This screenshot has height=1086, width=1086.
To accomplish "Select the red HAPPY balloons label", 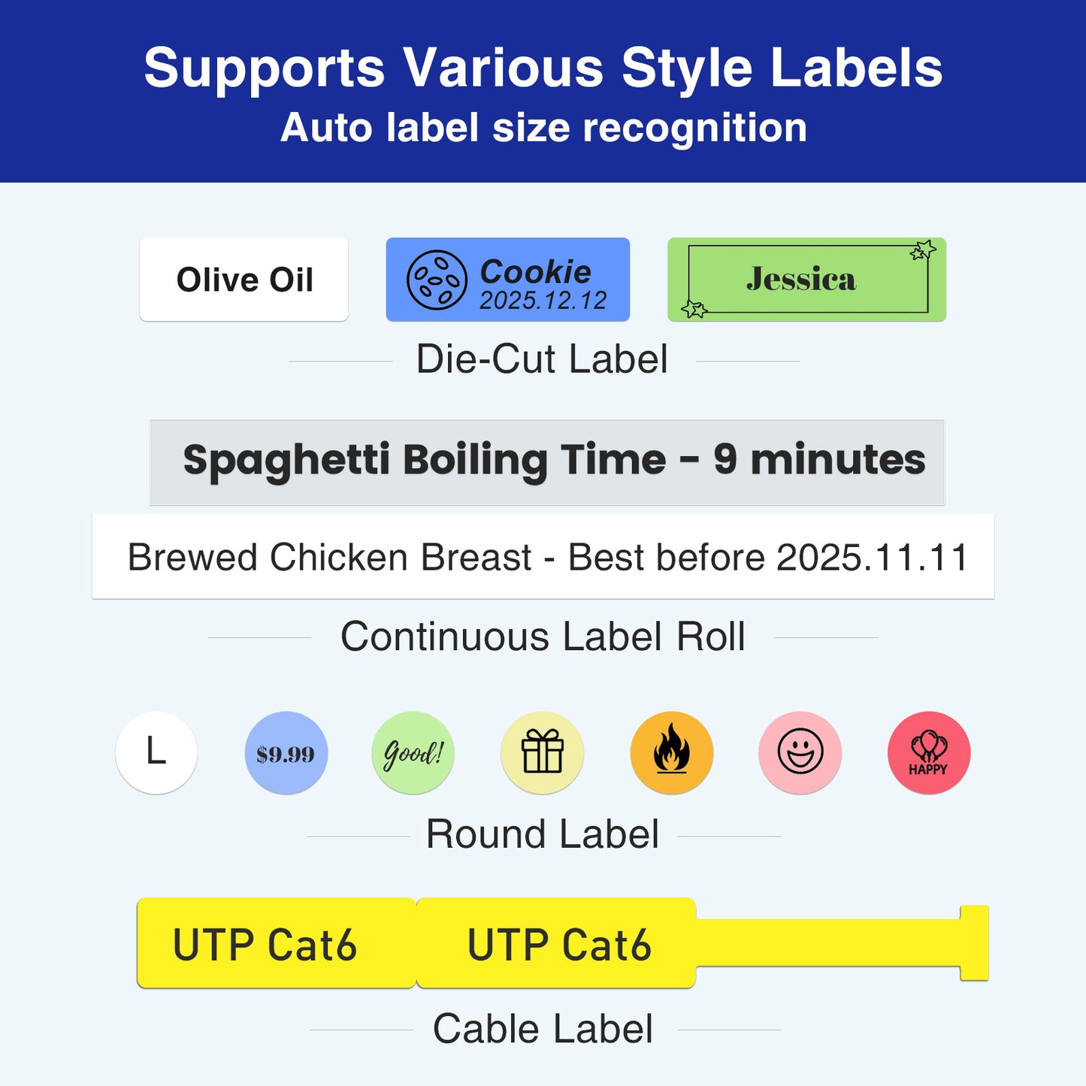I will [929, 752].
